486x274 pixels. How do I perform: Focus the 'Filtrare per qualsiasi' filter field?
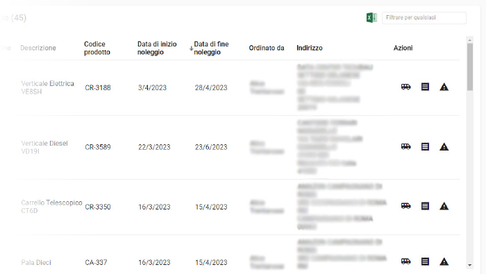(424, 17)
